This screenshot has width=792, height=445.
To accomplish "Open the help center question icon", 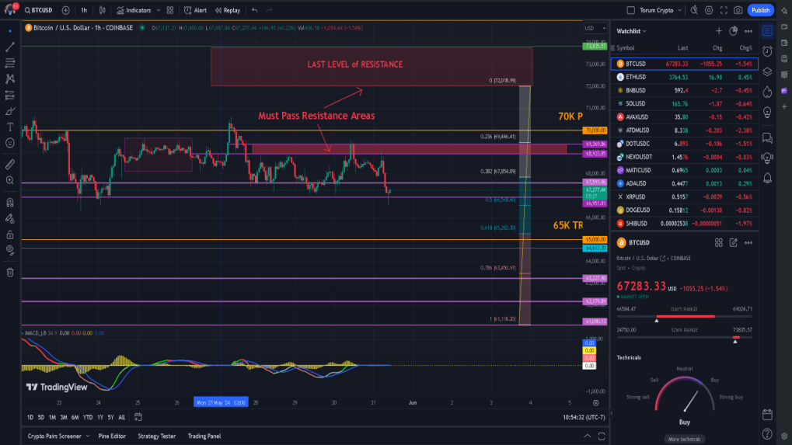I will pos(767,434).
